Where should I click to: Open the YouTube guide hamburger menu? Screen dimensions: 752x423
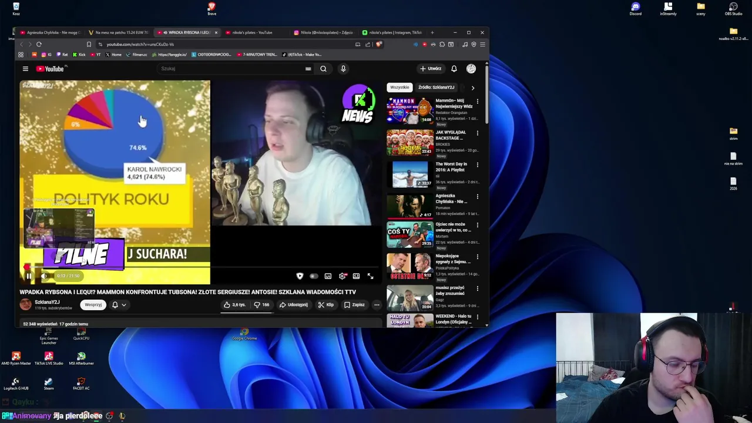(x=25, y=69)
